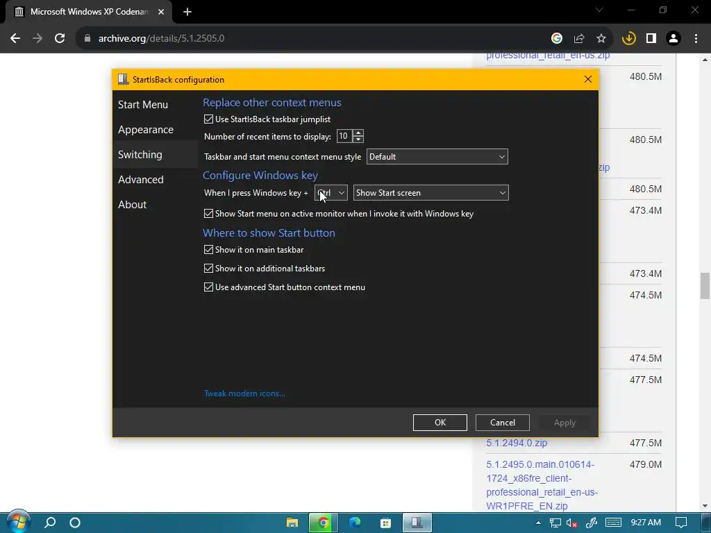Open the Chrome profile avatar
The height and width of the screenshot is (533, 711).
point(674,39)
